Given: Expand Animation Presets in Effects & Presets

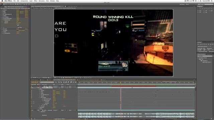Looking at the screenshot, I should tap(198, 58).
